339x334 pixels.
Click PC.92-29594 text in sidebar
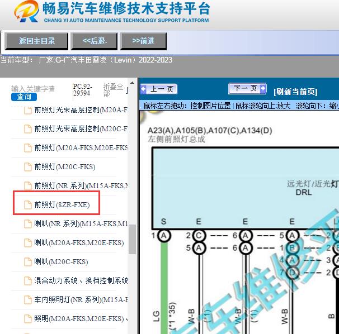point(82,90)
